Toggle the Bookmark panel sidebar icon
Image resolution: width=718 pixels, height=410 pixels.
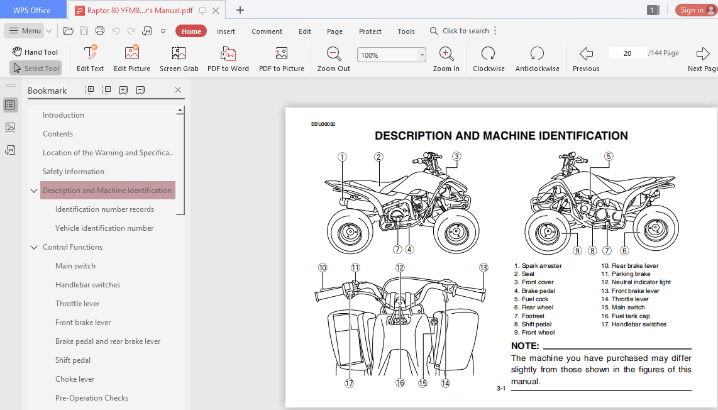pos(10,104)
